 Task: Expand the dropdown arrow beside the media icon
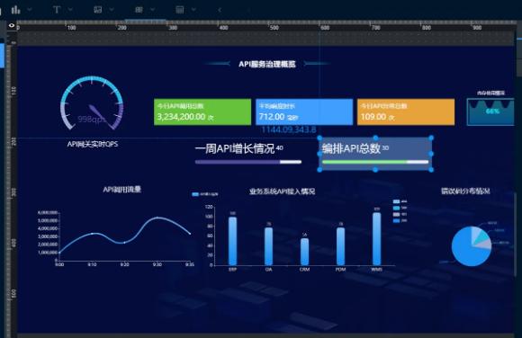112,10
